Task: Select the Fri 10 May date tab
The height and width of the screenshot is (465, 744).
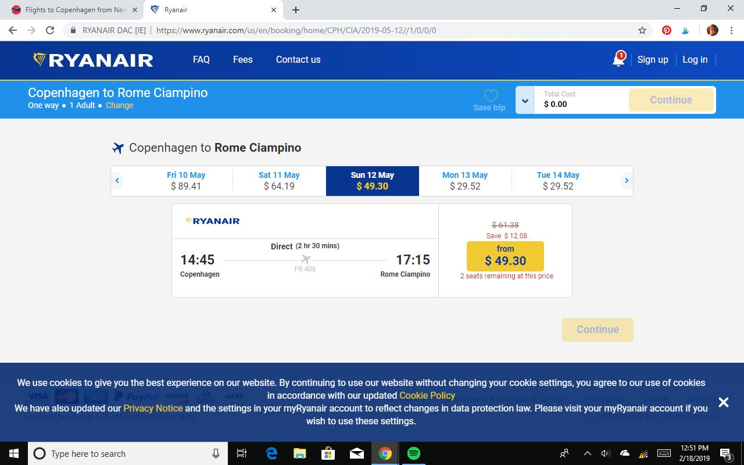Action: click(x=186, y=181)
